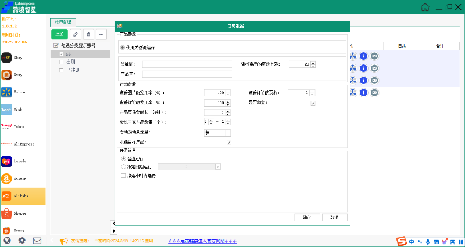Select Wish in the platform sidebar

coord(23,110)
